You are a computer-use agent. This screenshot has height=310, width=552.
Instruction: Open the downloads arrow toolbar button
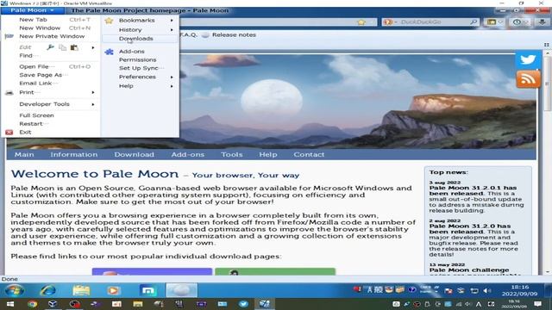coord(542,22)
